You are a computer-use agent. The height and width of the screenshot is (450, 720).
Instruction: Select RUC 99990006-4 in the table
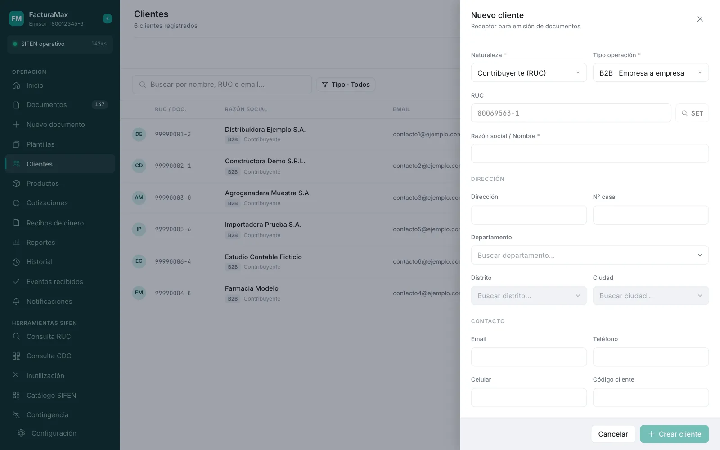point(173,261)
